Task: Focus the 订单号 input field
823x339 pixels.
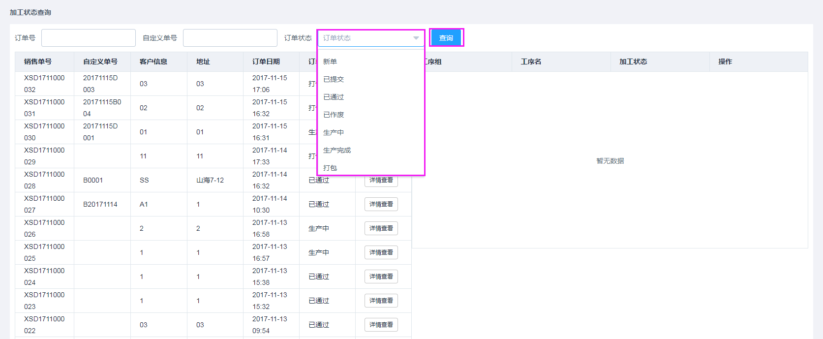Action: [89, 38]
